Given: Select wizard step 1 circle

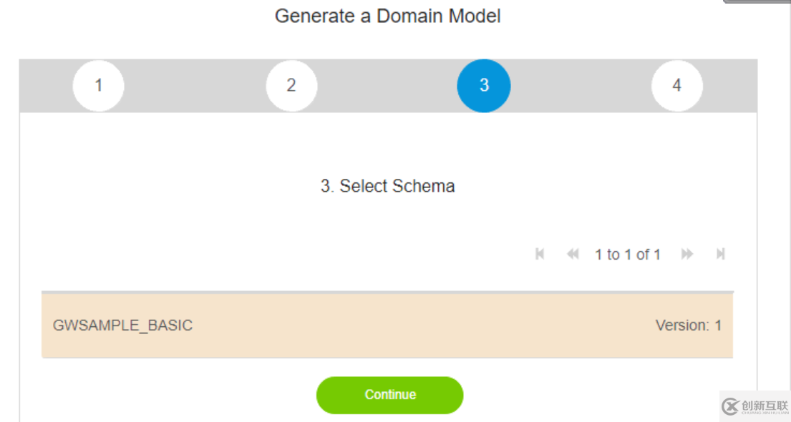Looking at the screenshot, I should coord(98,85).
